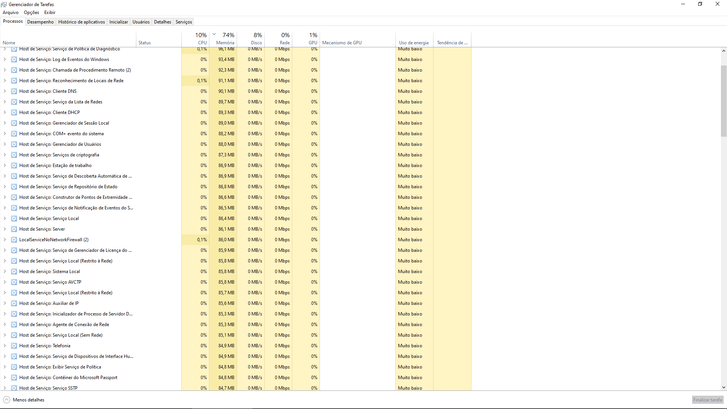Switch to Histórico de aplicativos tab
The image size is (727, 409).
81,22
